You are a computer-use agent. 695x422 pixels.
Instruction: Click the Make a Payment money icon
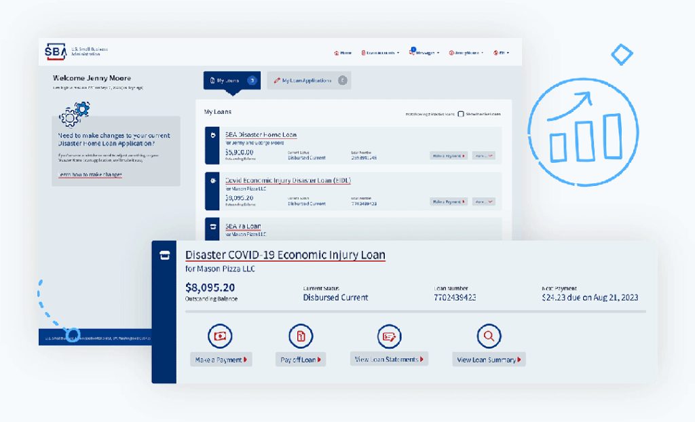221,336
